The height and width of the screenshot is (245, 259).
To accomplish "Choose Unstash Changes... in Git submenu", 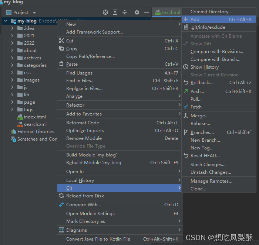I will tap(219, 172).
